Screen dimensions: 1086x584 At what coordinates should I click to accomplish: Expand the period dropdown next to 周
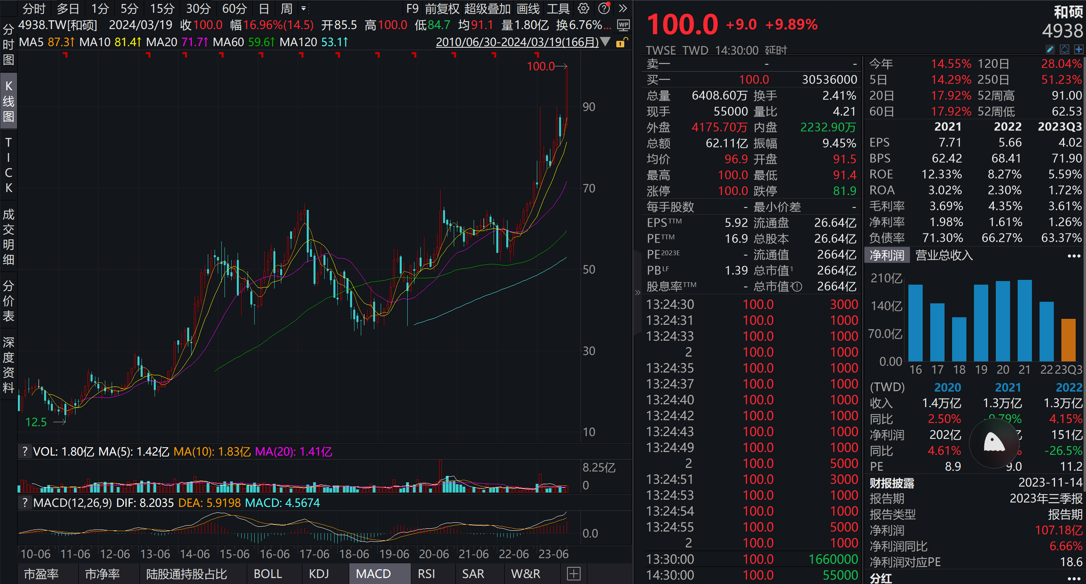tap(303, 8)
